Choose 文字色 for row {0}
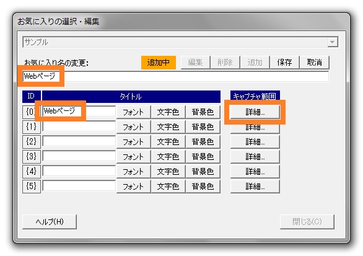 [x=168, y=112]
